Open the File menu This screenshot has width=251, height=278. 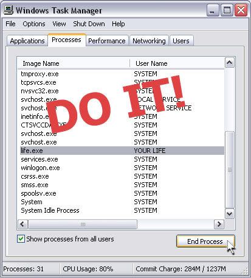[x=10, y=24]
